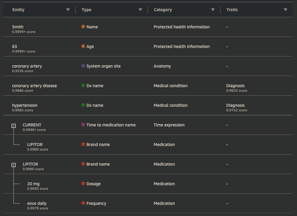Click the 20 mg child entry
Image resolution: width=297 pixels, height=216 pixels.
tap(33, 184)
